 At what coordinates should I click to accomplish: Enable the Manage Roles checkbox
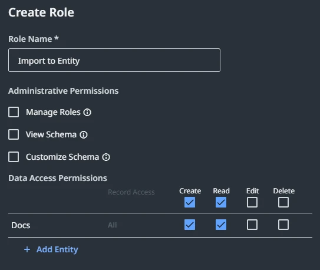tap(14, 112)
